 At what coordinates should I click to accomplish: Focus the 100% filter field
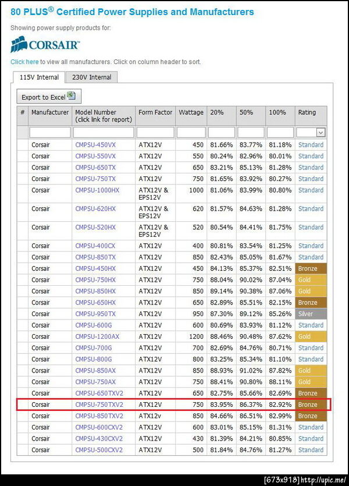tap(280, 133)
